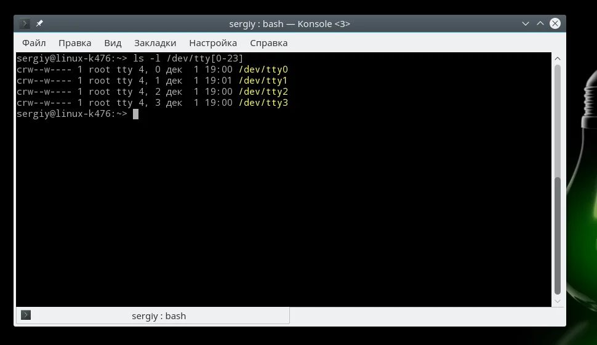Toggle the pin window icon

click(x=39, y=23)
